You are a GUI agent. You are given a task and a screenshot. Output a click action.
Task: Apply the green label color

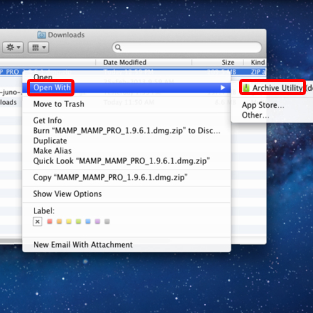[x=78, y=222]
